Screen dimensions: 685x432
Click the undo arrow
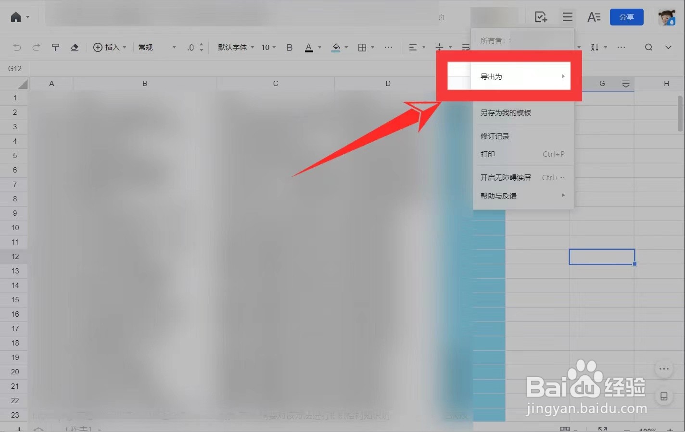point(17,47)
